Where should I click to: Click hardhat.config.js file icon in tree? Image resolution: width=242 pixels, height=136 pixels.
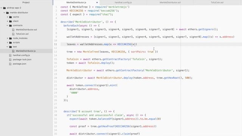10,55
